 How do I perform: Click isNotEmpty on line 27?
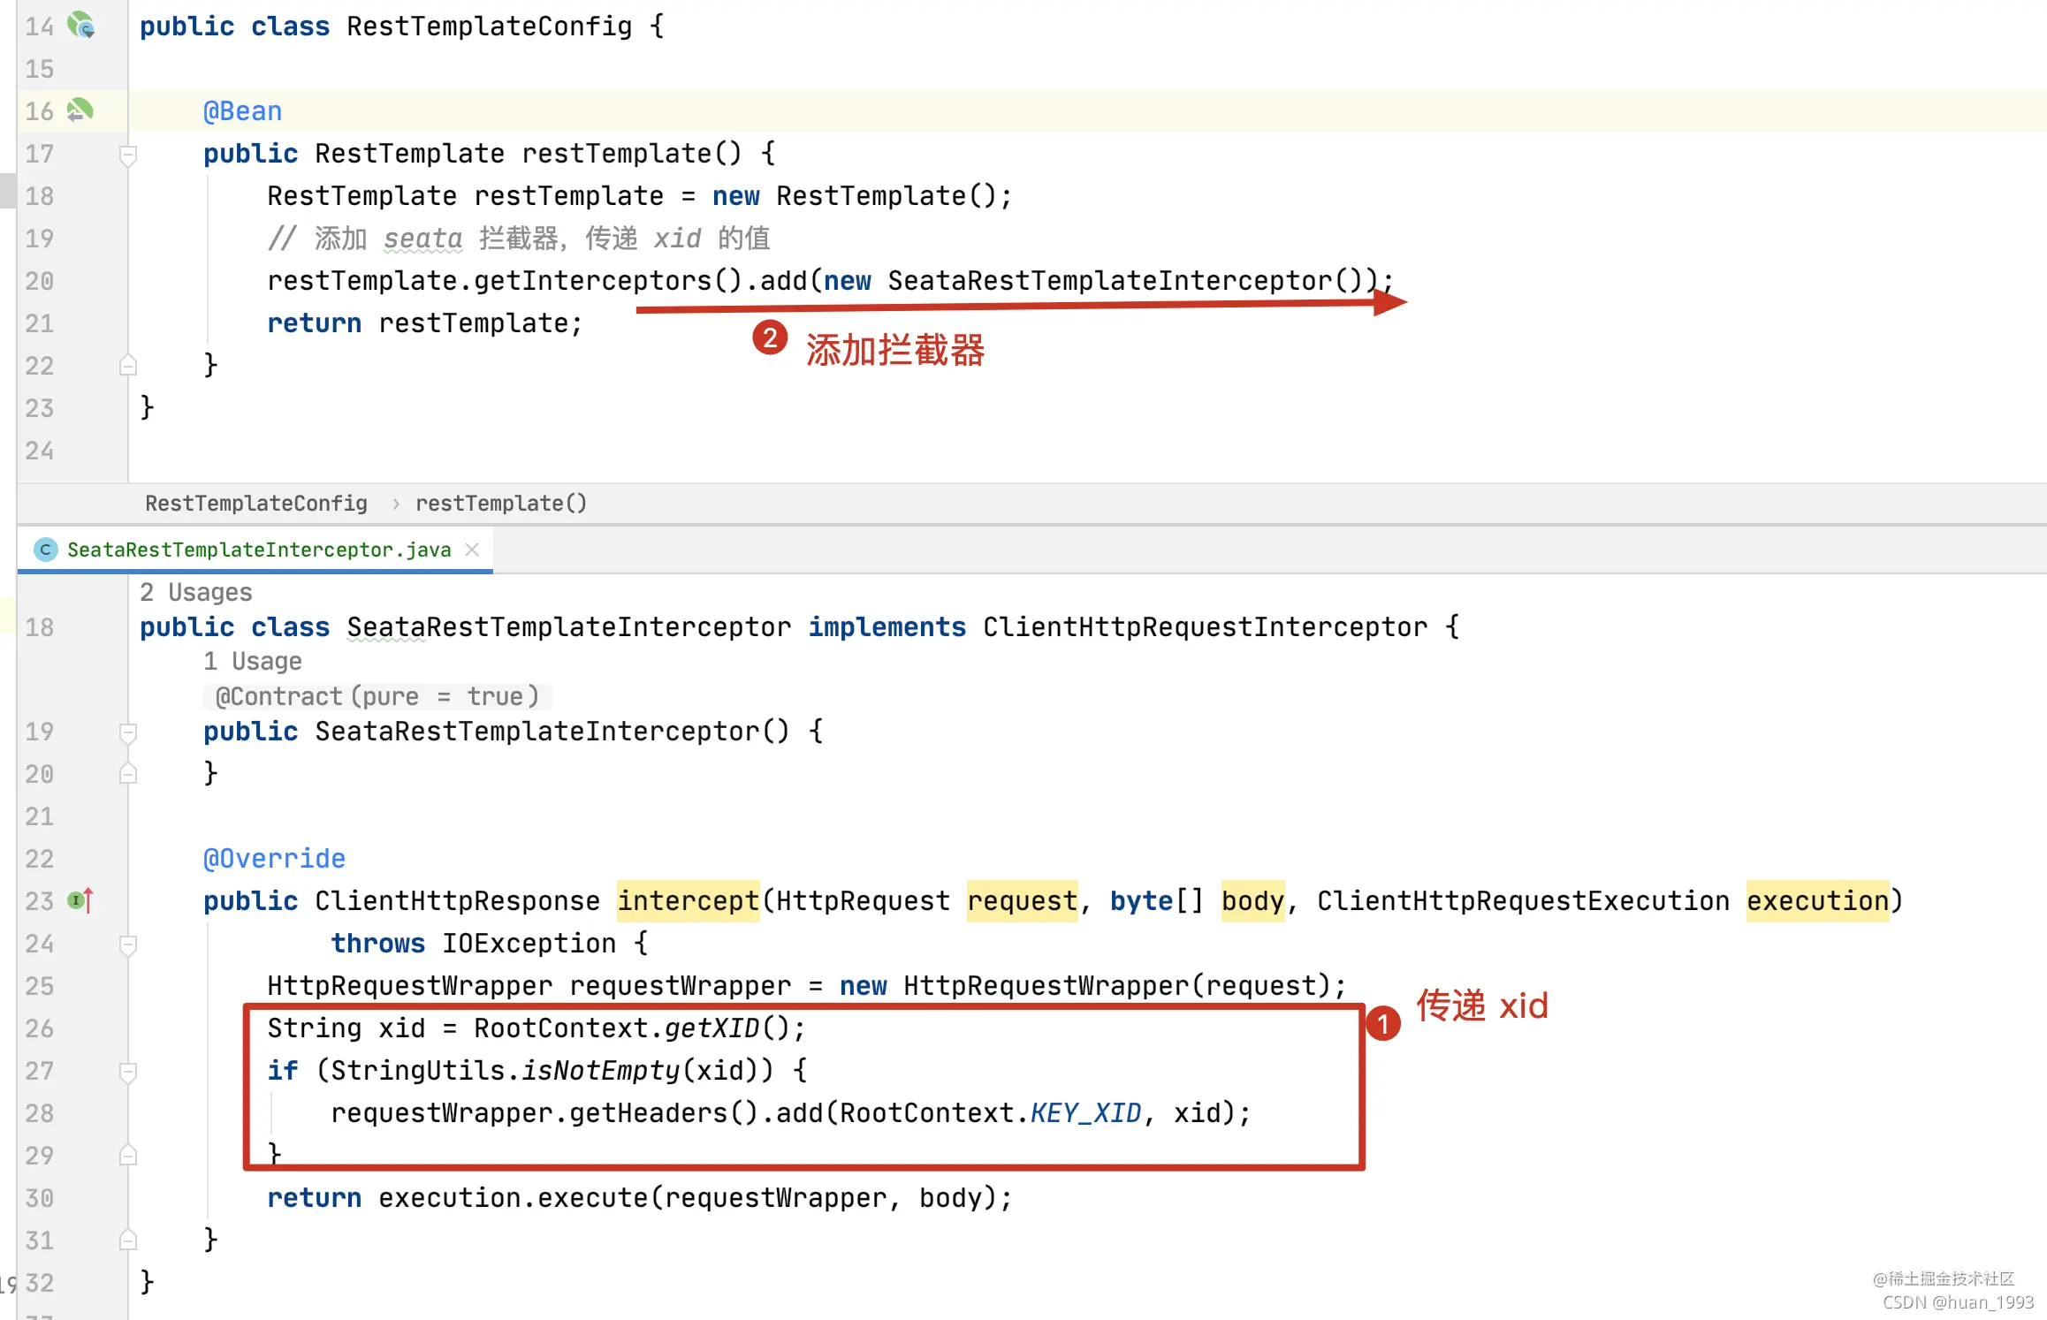(x=601, y=1071)
